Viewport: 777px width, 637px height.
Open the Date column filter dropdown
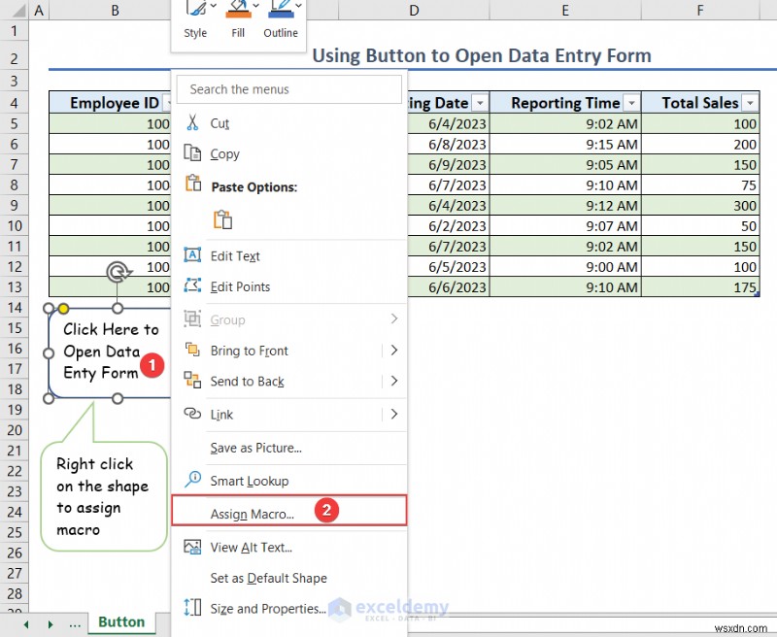click(x=480, y=103)
